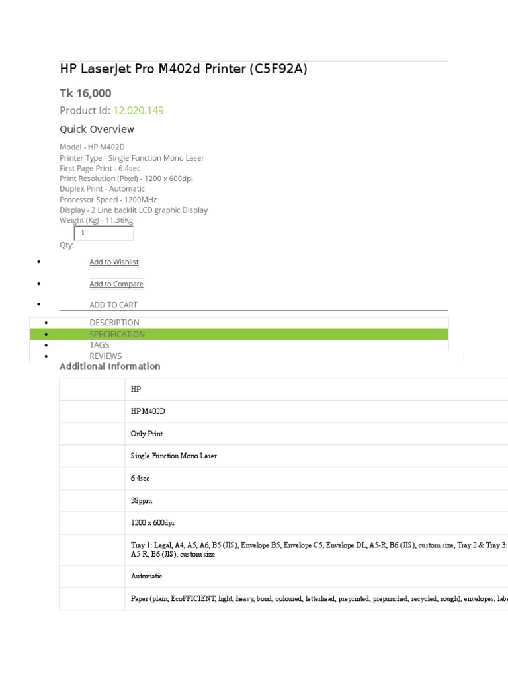Click the HP LaserJet Pro M402d product title
Screen dimensions: 508x677
click(x=183, y=69)
